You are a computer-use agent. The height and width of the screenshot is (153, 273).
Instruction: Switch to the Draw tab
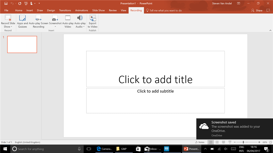coord(40,10)
